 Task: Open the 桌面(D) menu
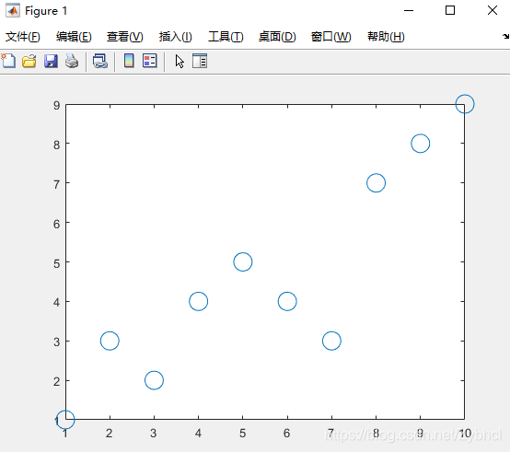point(277,37)
